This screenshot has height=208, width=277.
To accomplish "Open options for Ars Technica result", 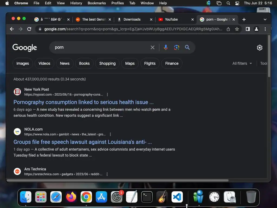I will 107,174.
